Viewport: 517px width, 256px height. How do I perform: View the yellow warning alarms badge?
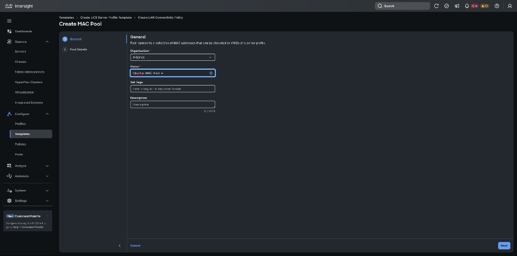pos(485,6)
